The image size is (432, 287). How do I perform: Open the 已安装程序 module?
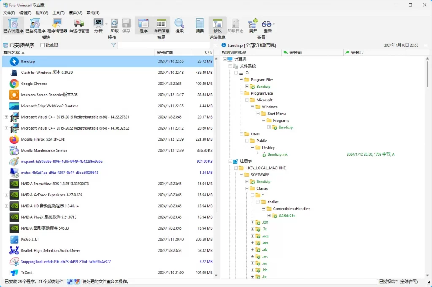click(13, 25)
